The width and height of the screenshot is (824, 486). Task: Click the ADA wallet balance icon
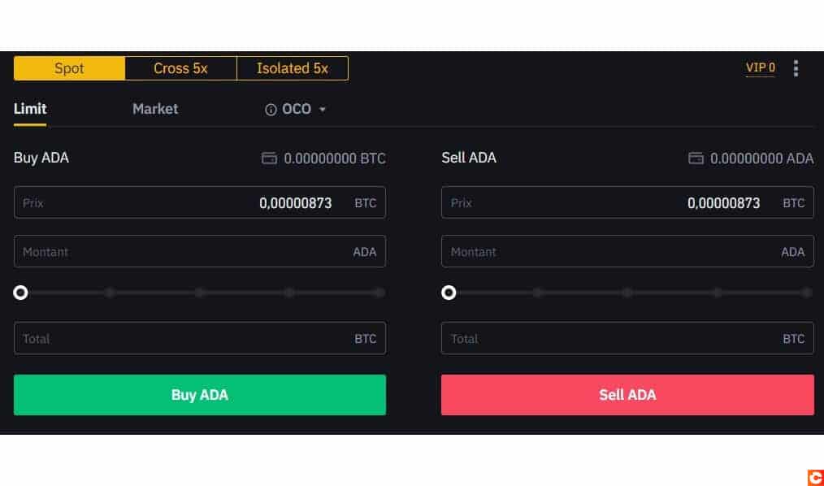(696, 158)
